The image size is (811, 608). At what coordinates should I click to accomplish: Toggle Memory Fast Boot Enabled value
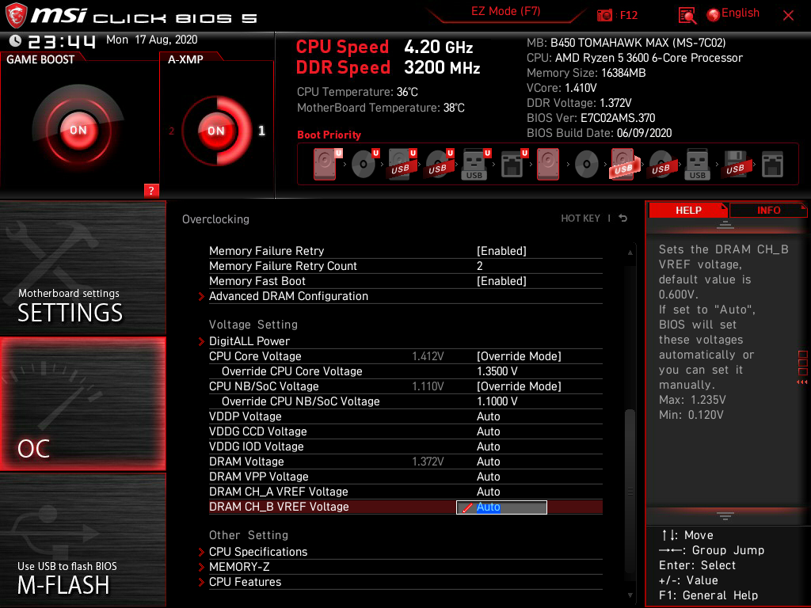pos(501,281)
